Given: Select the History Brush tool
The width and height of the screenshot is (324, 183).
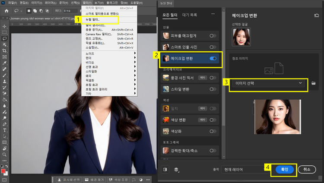Looking at the screenshot, I should (4, 87).
